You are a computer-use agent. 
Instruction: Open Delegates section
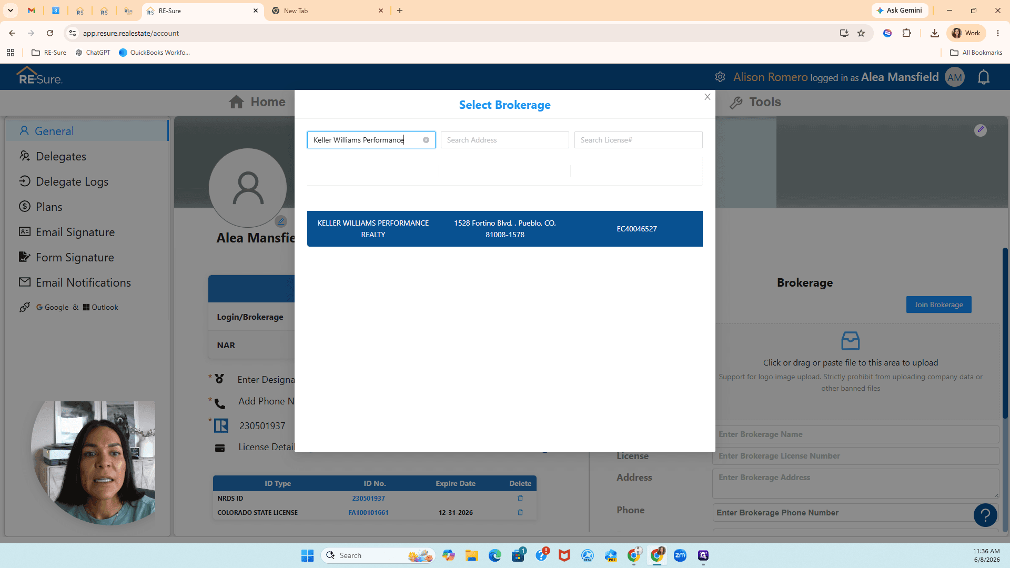click(x=60, y=156)
